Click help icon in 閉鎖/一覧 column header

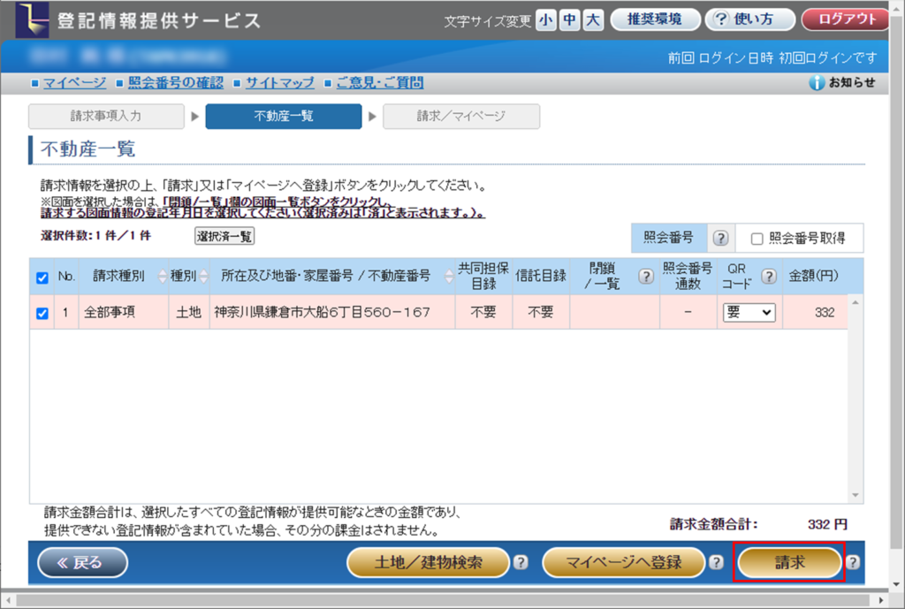pyautogui.click(x=646, y=277)
